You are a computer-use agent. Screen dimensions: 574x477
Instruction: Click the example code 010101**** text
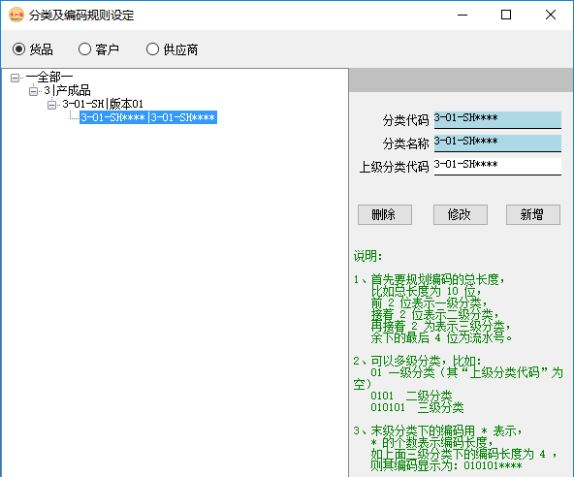[493, 465]
